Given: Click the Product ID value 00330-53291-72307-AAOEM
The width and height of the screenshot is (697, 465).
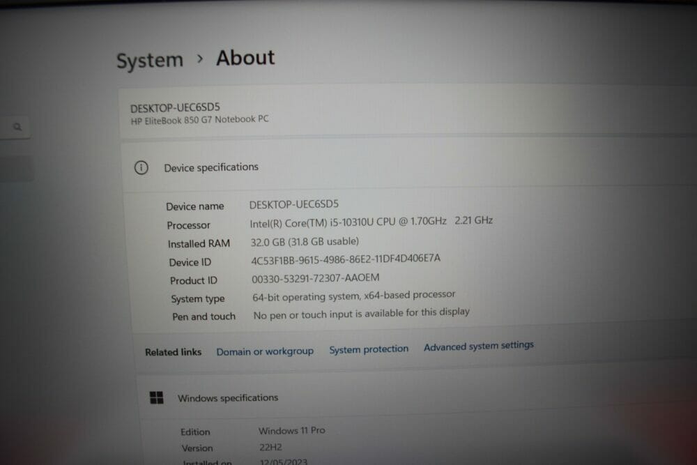Looking at the screenshot, I should (x=316, y=278).
